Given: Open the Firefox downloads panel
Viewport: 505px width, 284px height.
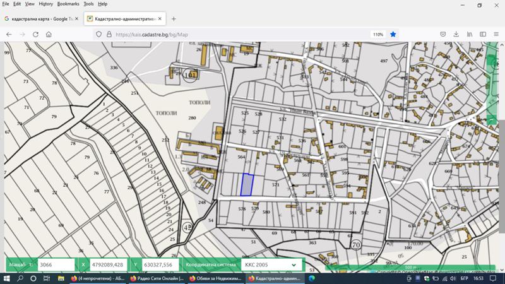Looking at the screenshot, I should pos(456,34).
